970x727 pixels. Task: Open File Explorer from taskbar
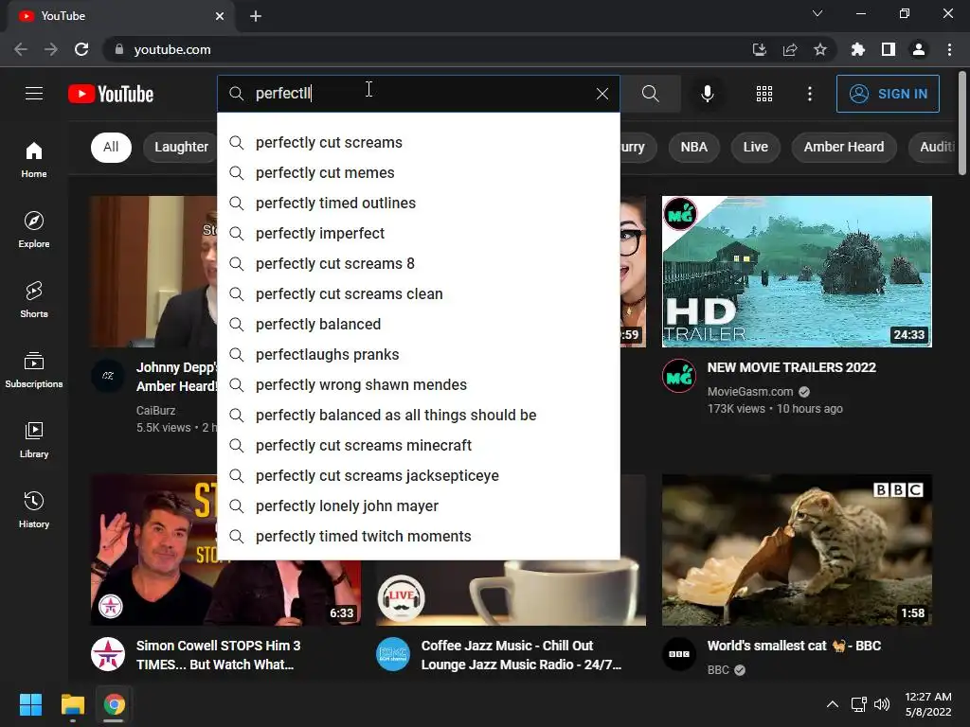click(x=72, y=704)
